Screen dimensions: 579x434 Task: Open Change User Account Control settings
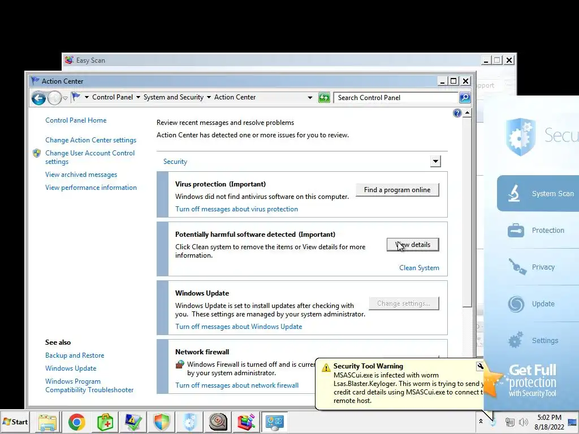[x=90, y=157]
